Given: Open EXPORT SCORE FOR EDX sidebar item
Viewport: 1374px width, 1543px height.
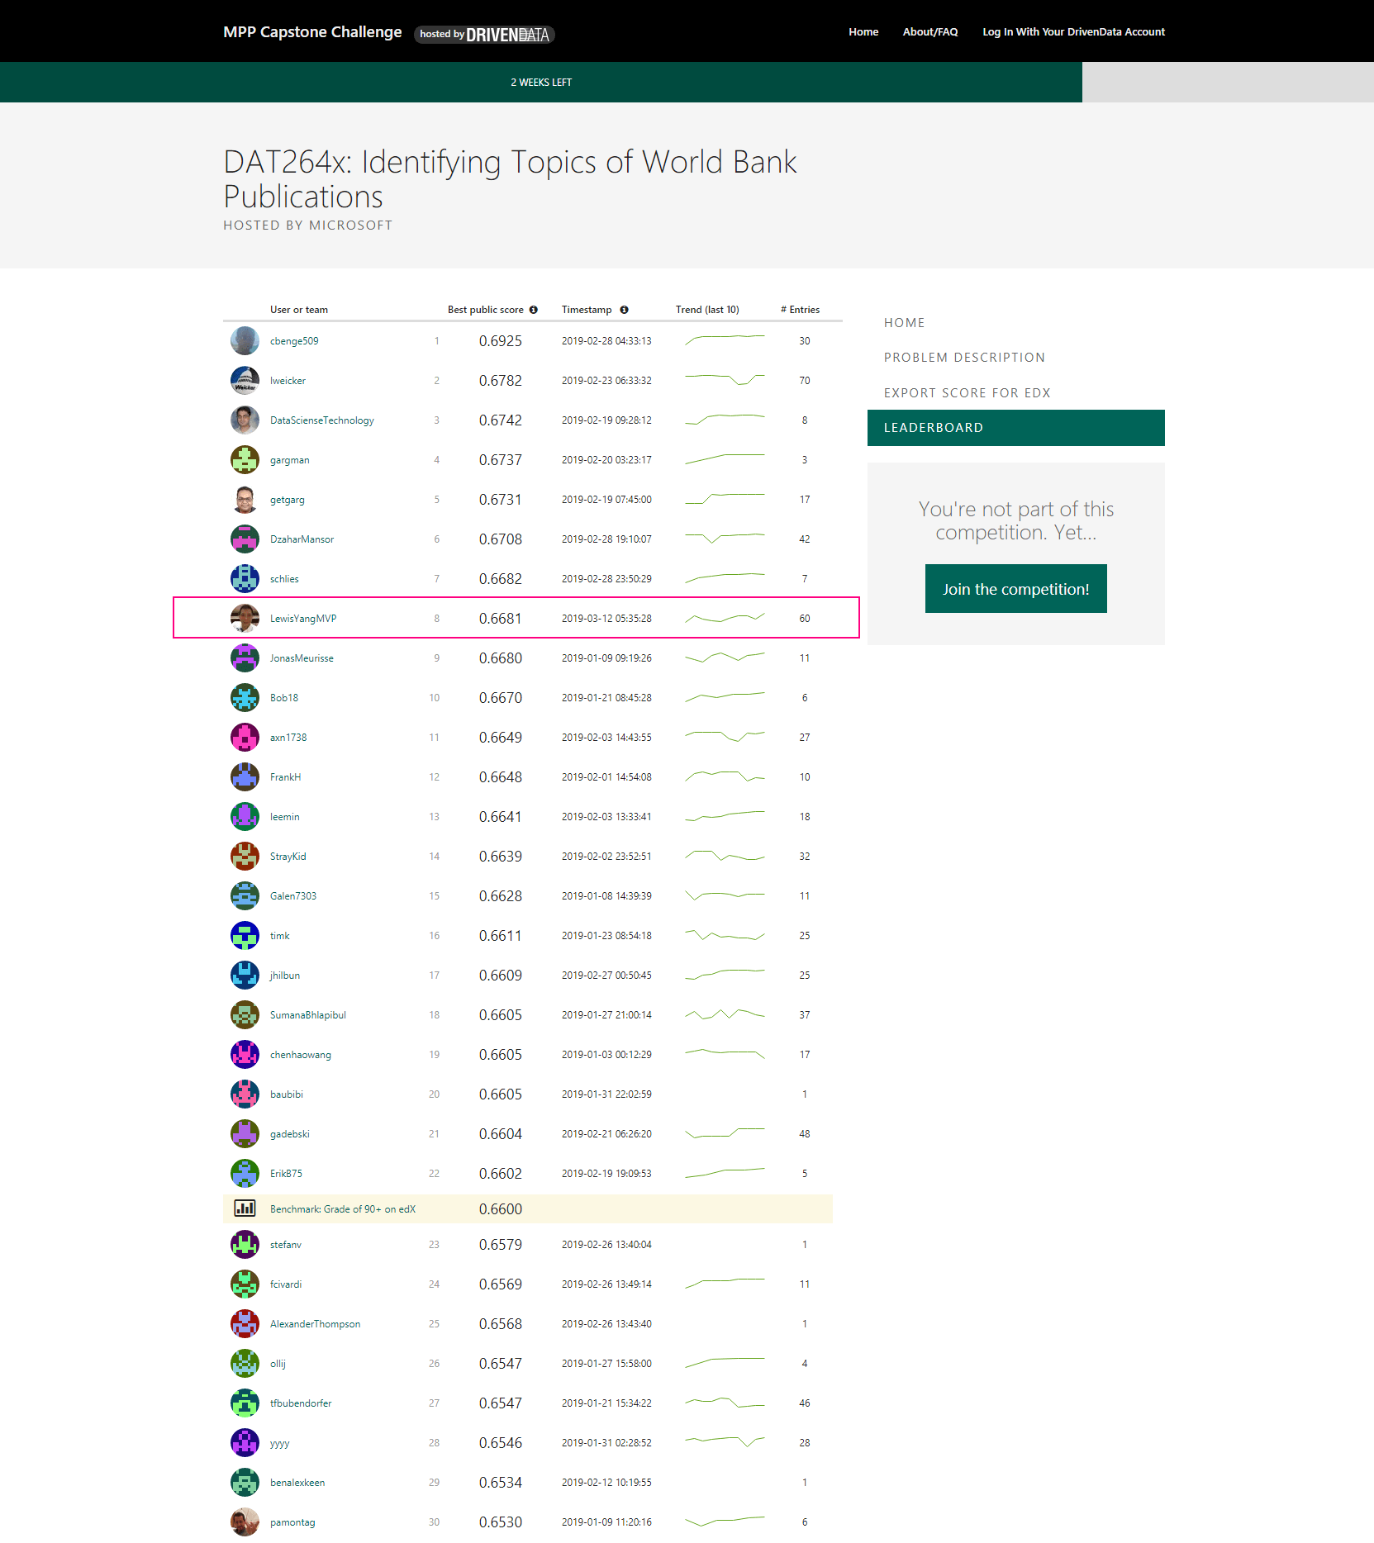Looking at the screenshot, I should tap(968, 393).
